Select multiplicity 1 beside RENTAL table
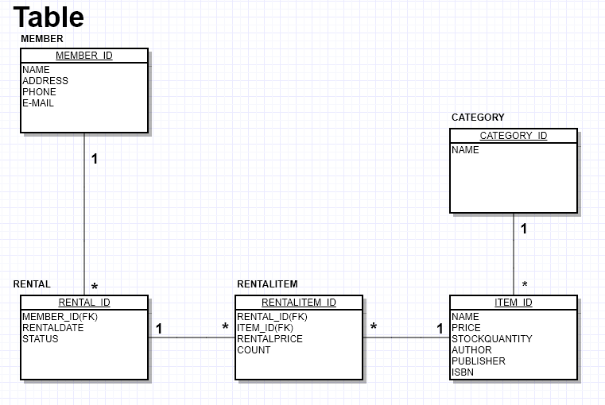This screenshot has width=605, height=405. coord(158,329)
